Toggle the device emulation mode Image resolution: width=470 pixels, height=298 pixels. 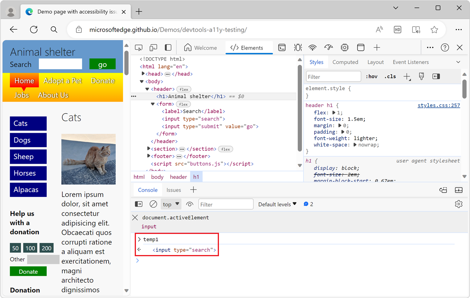point(153,47)
